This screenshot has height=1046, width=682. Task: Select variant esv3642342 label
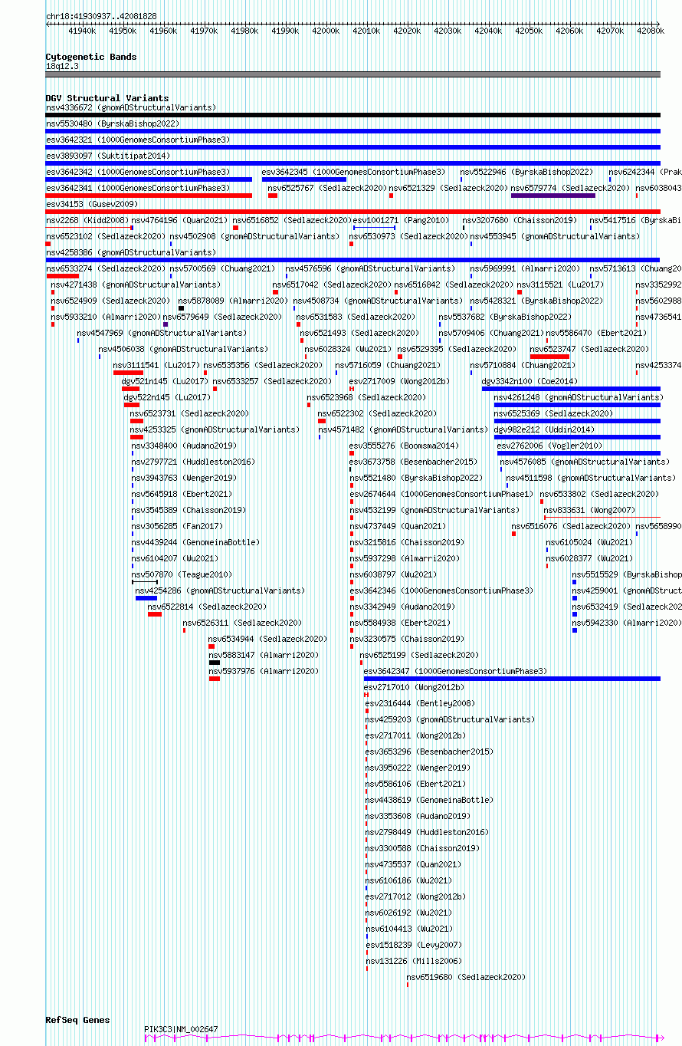point(138,172)
